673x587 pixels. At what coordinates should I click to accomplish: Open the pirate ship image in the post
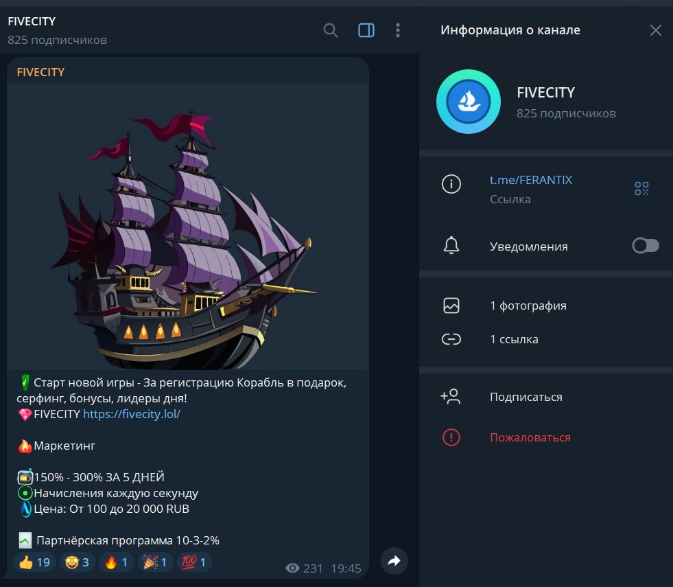pos(188,227)
